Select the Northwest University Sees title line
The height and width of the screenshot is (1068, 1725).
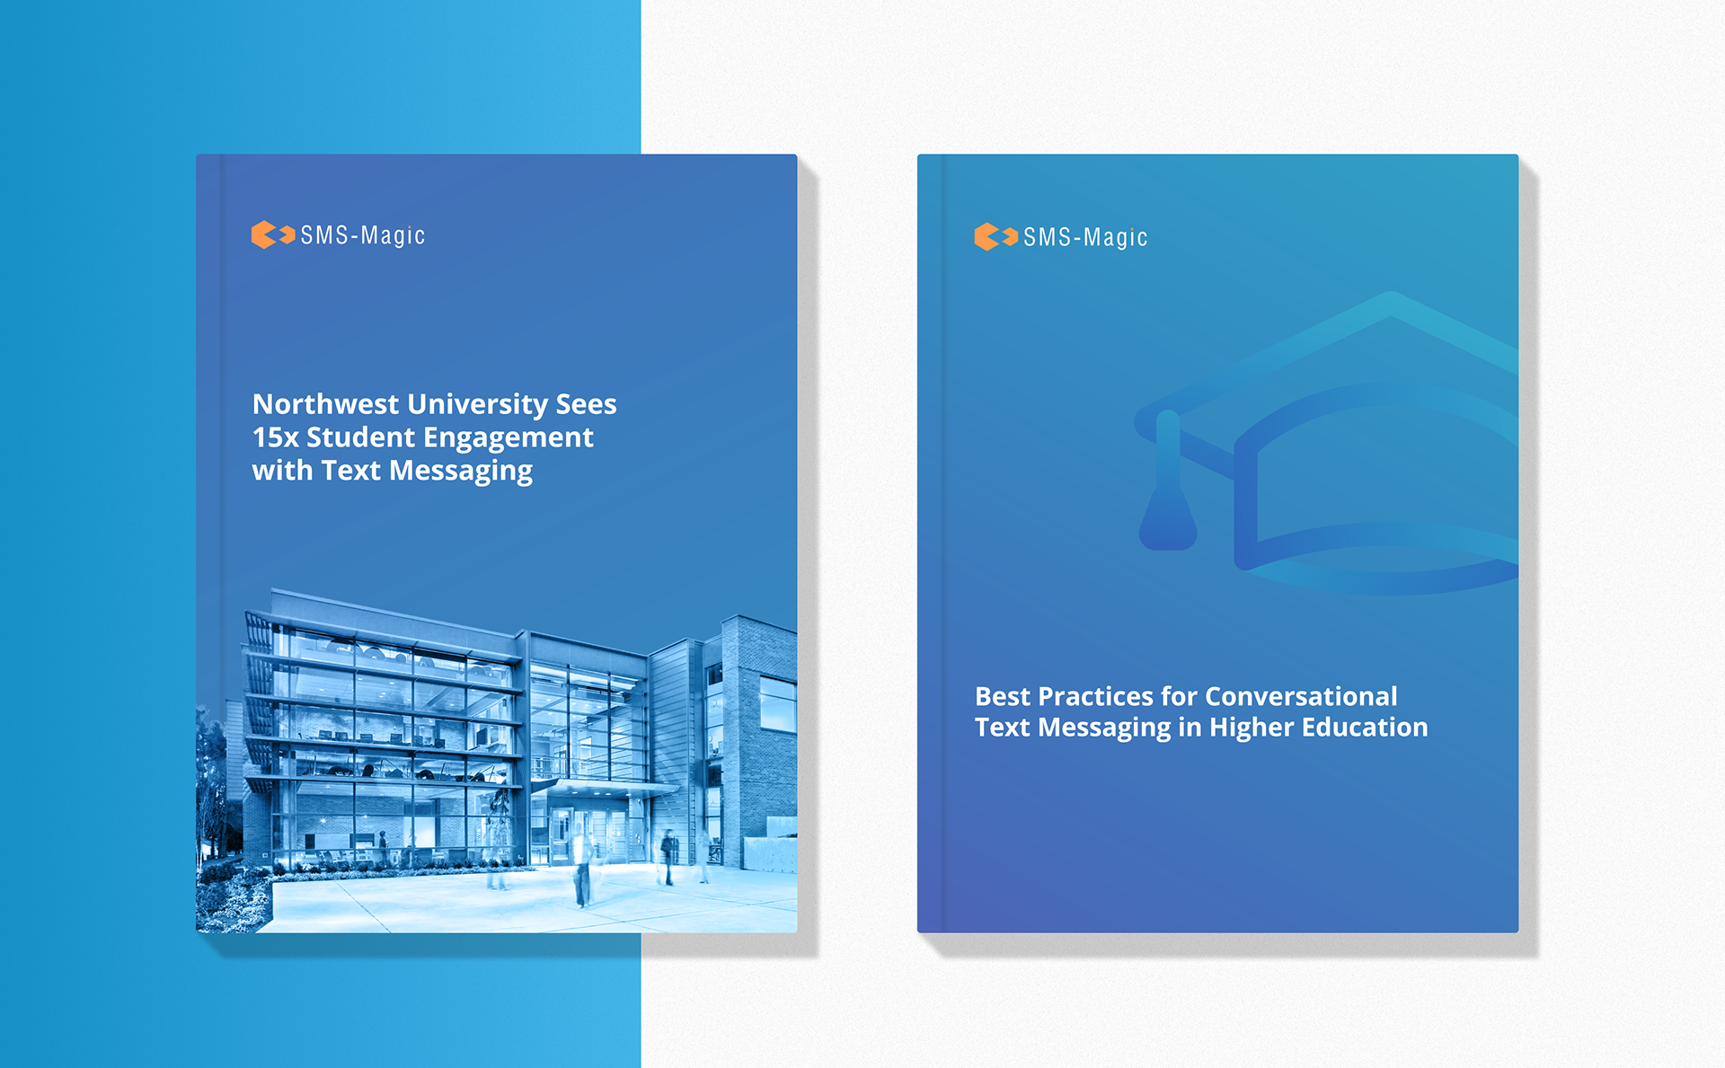[x=434, y=404]
